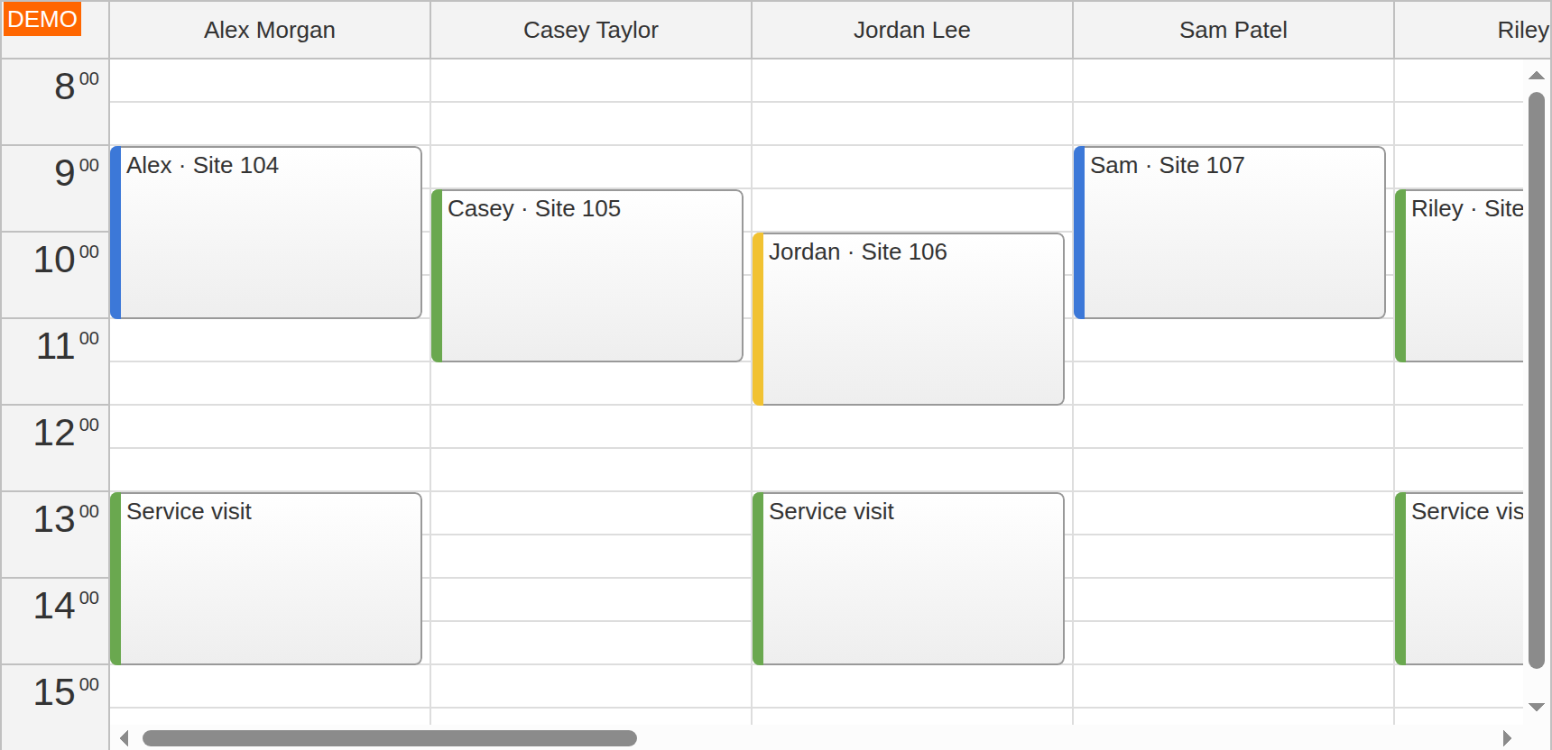Image resolution: width=1552 pixels, height=750 pixels.
Task: Click the 15:00 time label
Action: [55, 707]
